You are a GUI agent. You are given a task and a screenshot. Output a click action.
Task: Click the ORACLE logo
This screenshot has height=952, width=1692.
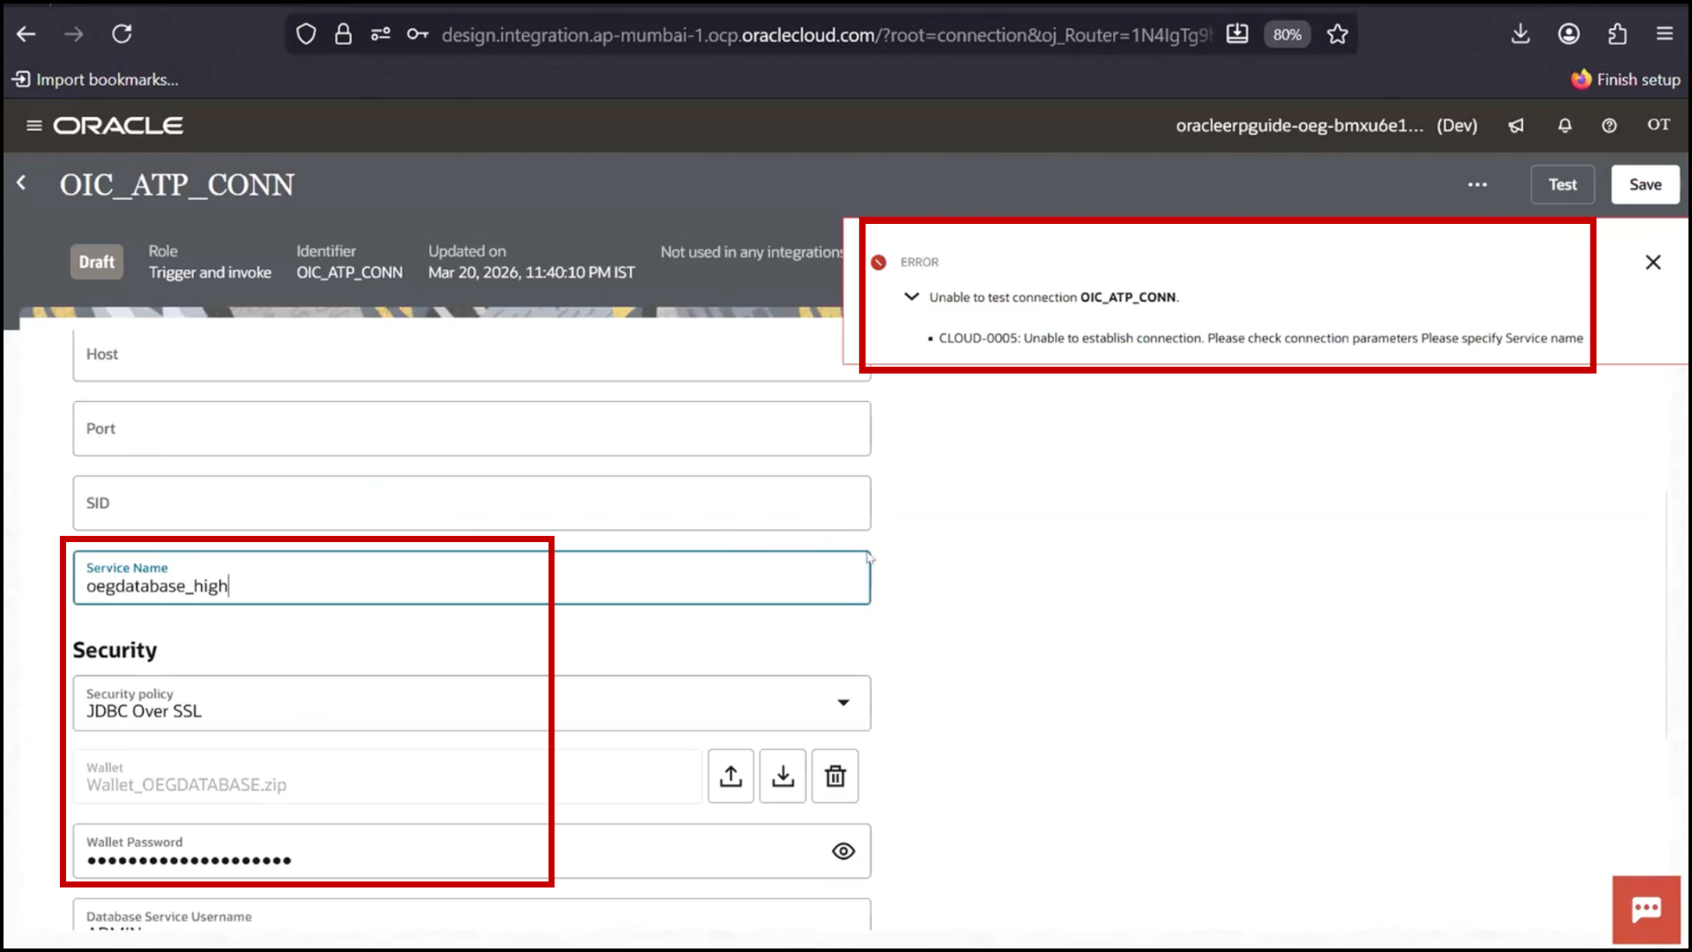(x=118, y=125)
